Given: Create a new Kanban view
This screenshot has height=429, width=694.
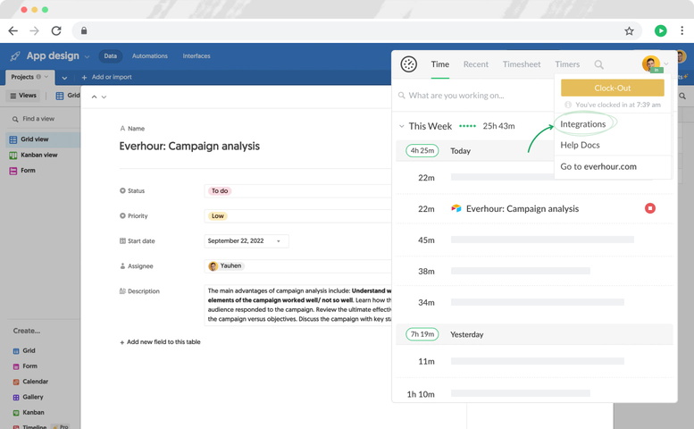Looking at the screenshot, I should tap(29, 413).
